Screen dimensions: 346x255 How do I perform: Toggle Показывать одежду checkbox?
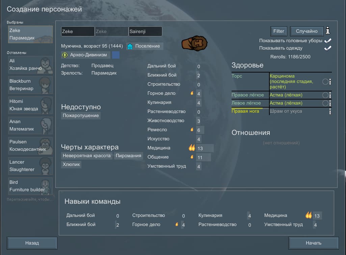[327, 48]
